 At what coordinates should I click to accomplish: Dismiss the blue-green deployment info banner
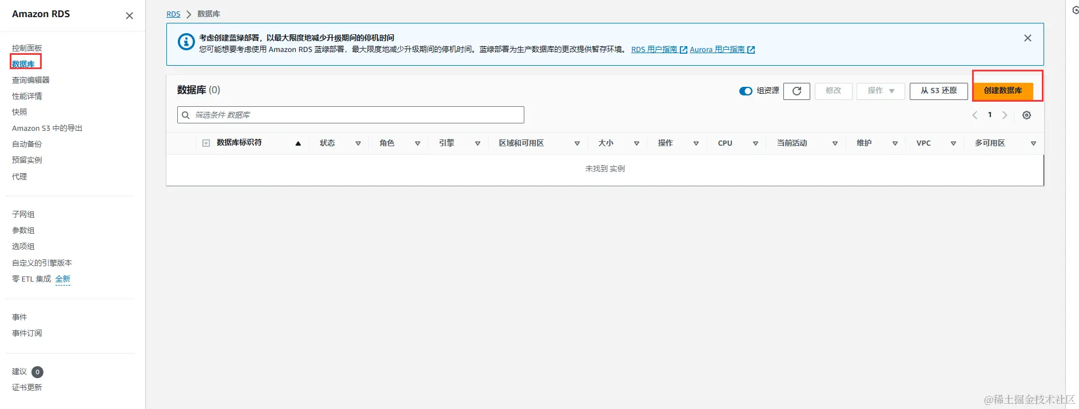[x=1028, y=38]
